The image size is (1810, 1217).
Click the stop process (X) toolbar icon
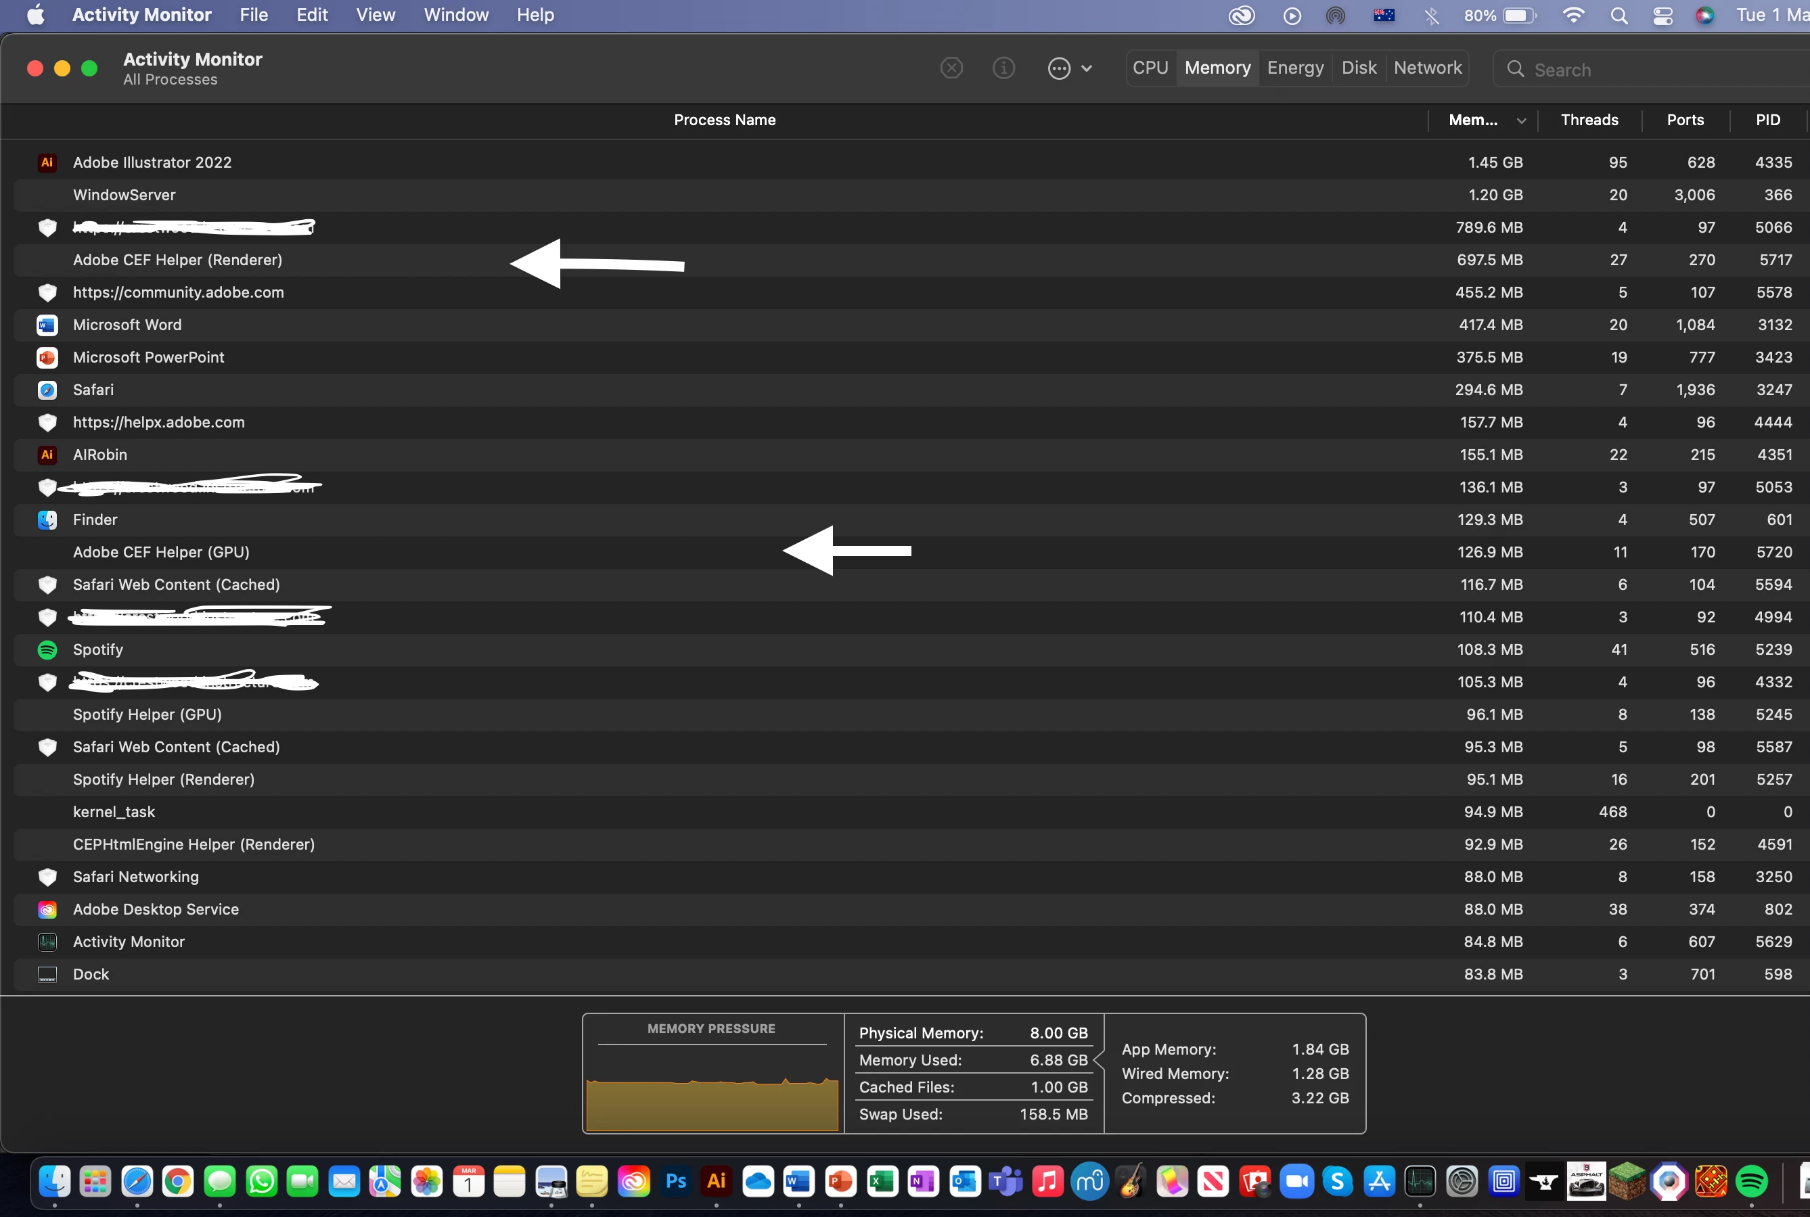951,68
